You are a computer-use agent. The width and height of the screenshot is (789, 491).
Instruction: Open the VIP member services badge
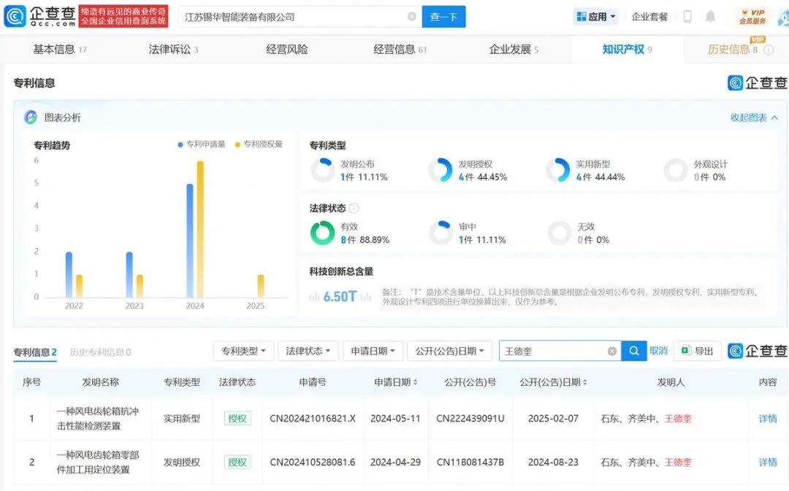coord(752,17)
